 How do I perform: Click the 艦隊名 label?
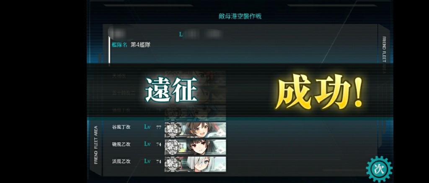click(x=119, y=45)
